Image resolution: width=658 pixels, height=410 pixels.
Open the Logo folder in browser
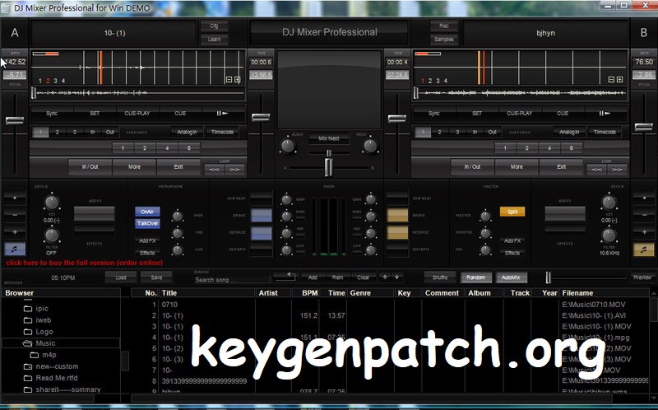click(39, 332)
